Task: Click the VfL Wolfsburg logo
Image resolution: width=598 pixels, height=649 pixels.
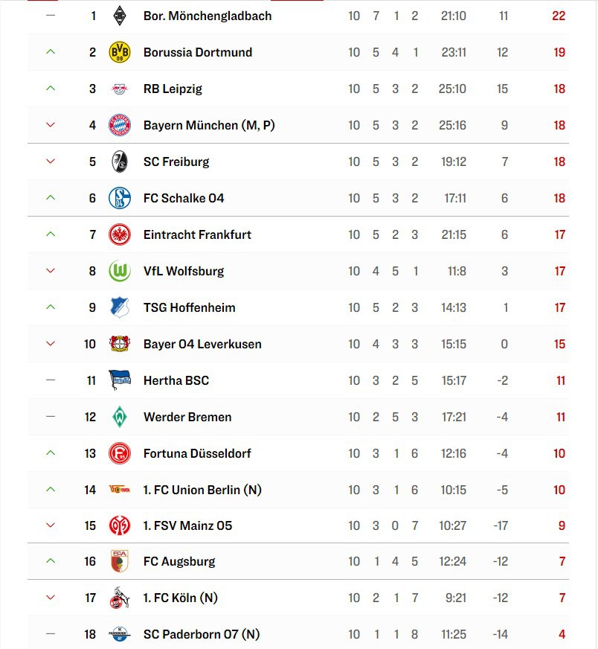Action: click(x=119, y=271)
